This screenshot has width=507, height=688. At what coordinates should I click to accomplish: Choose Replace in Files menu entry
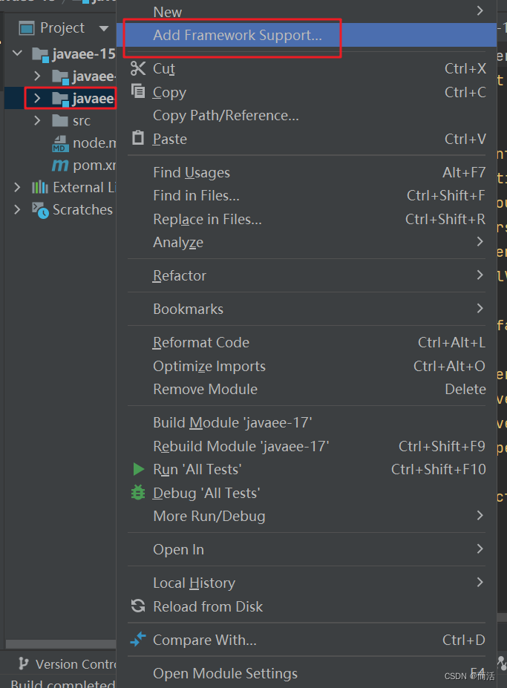(x=307, y=219)
